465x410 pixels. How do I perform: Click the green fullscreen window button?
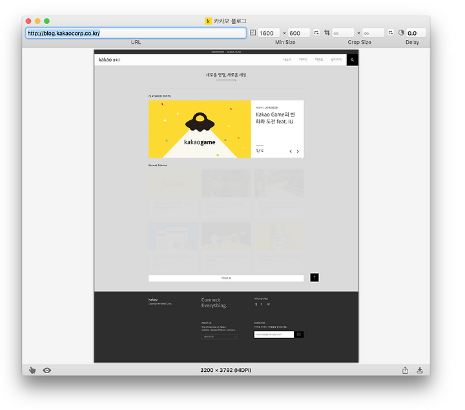pyautogui.click(x=46, y=21)
